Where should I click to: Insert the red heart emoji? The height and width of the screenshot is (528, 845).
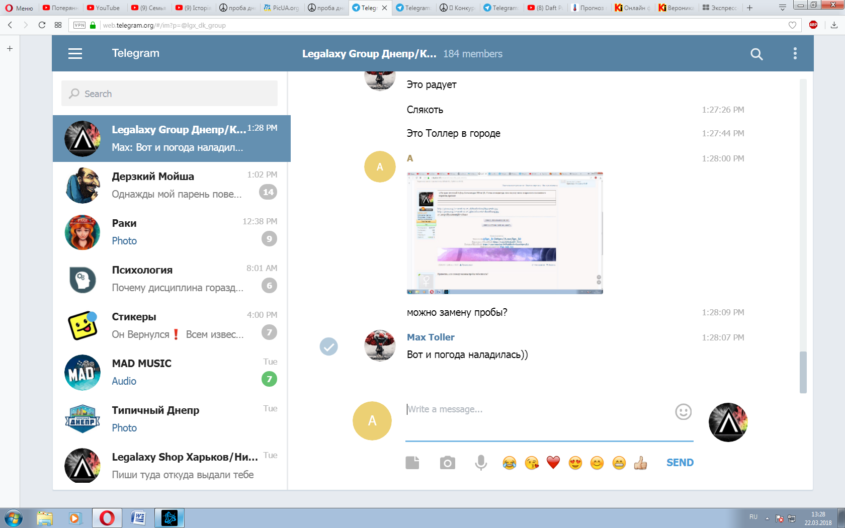[553, 463]
